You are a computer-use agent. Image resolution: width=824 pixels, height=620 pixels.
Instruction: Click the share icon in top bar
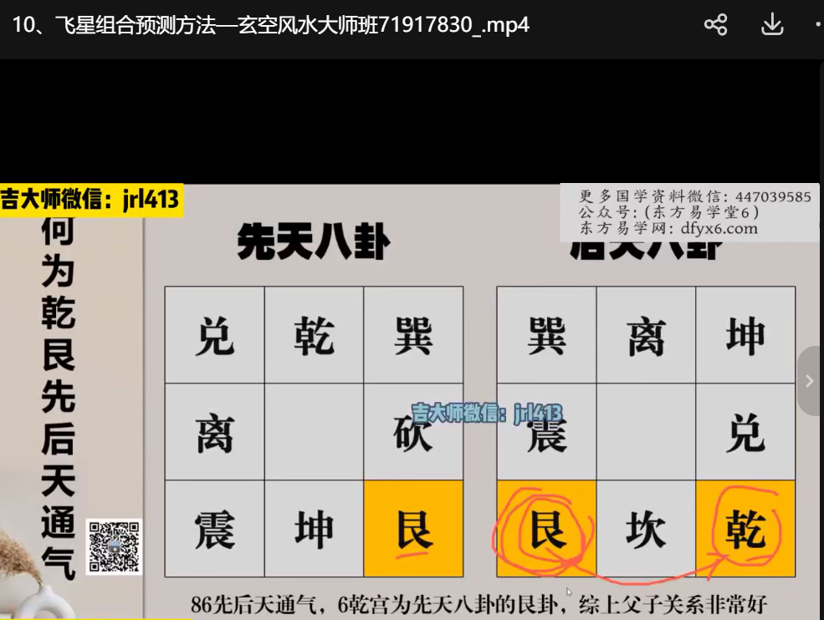pyautogui.click(x=715, y=25)
